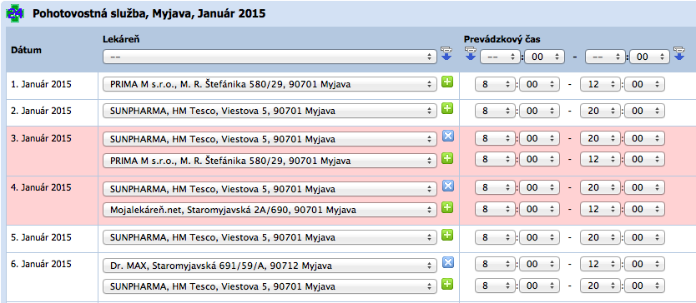Image resolution: width=696 pixels, height=303 pixels.
Task: Open end hour dropdown '20' for 5. Január
Action: (600, 237)
